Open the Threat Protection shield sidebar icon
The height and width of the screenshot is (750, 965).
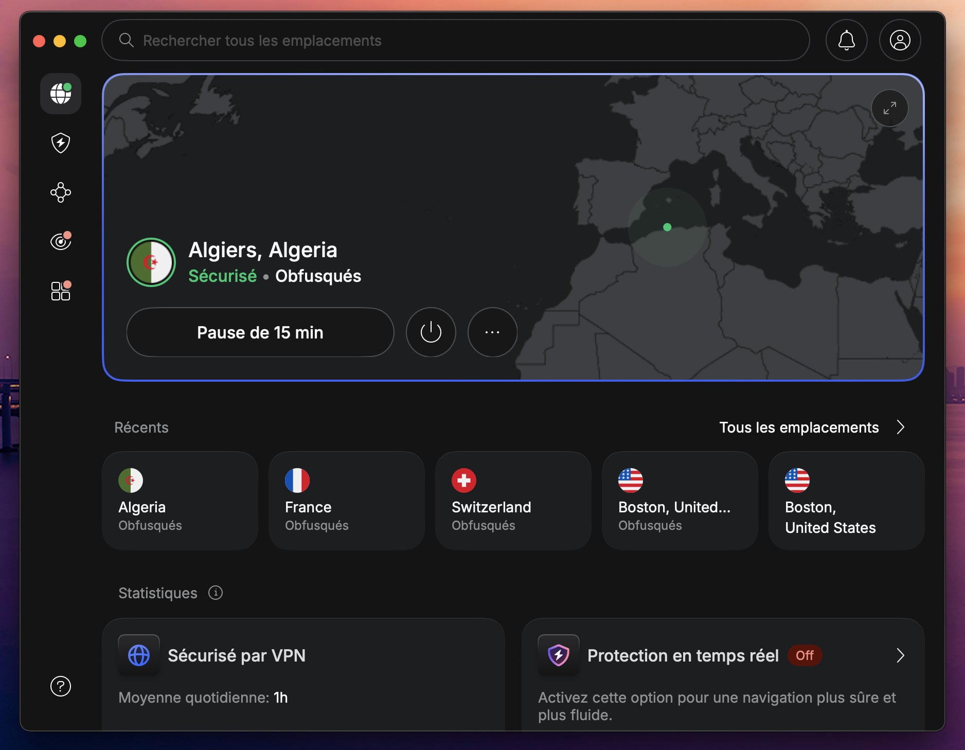[61, 143]
